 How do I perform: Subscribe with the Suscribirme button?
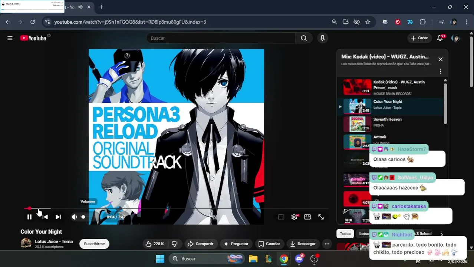click(x=94, y=244)
